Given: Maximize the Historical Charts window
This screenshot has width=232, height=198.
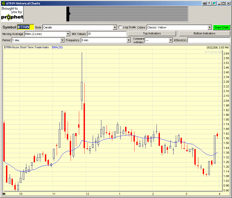Looking at the screenshot, I should pos(224,3).
